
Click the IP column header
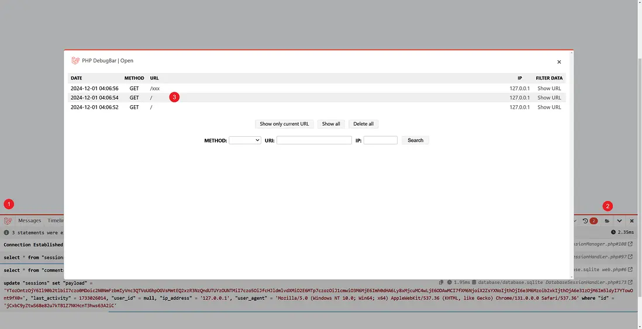click(520, 78)
